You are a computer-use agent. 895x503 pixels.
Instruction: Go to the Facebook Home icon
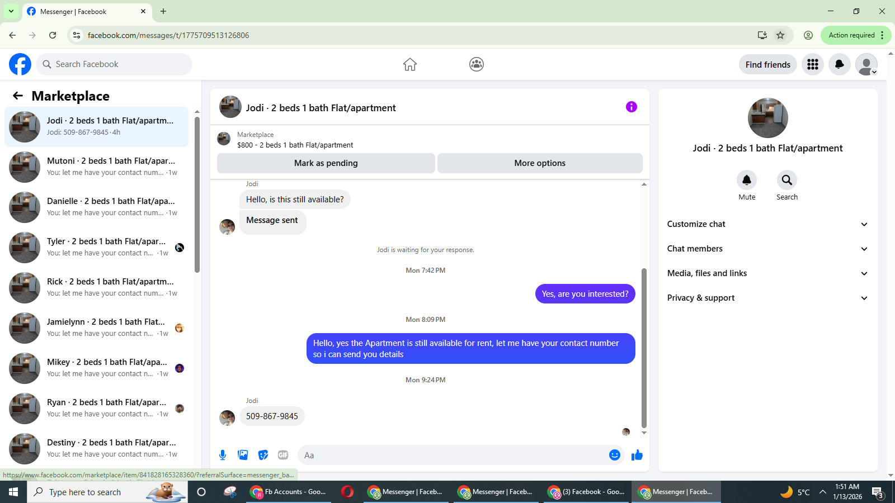coord(410,64)
